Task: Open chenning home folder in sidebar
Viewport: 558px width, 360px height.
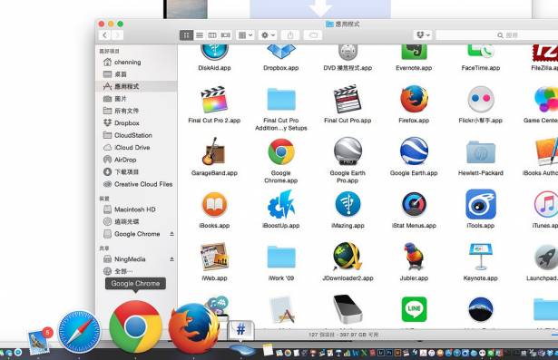Action: pos(136,63)
